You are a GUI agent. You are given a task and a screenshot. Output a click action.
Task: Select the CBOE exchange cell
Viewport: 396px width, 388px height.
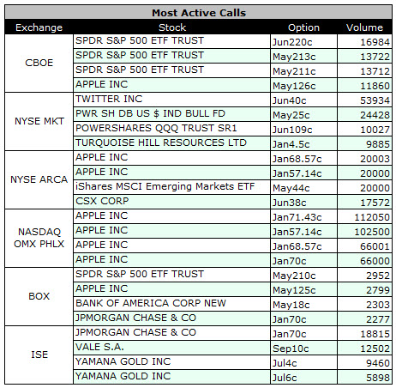[39, 63]
